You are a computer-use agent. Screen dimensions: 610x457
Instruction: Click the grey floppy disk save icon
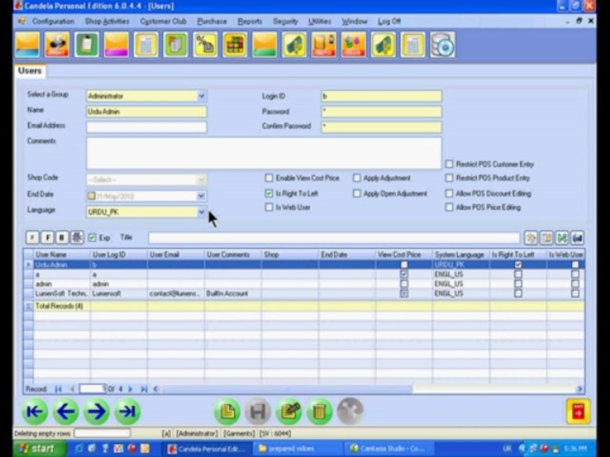coord(257,411)
